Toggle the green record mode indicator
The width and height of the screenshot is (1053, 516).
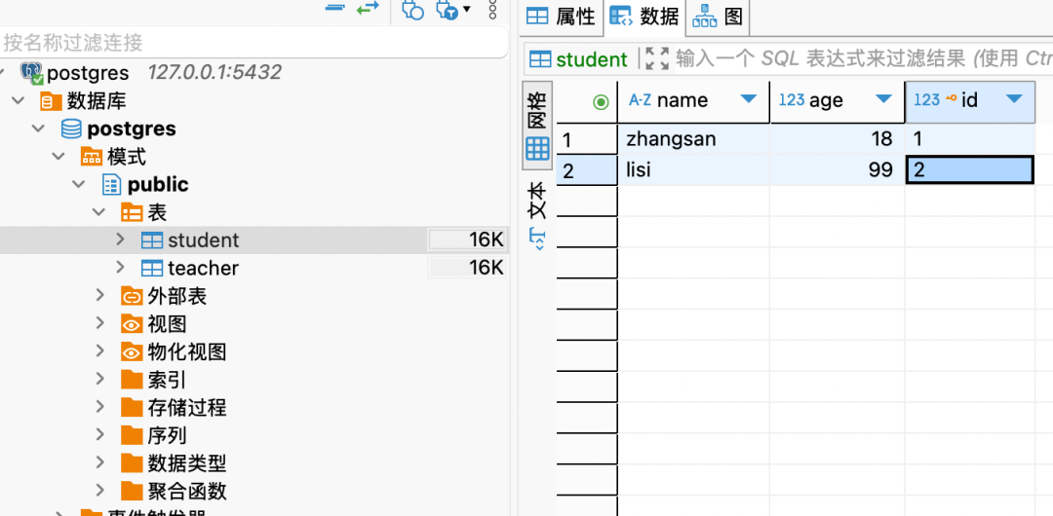(601, 101)
